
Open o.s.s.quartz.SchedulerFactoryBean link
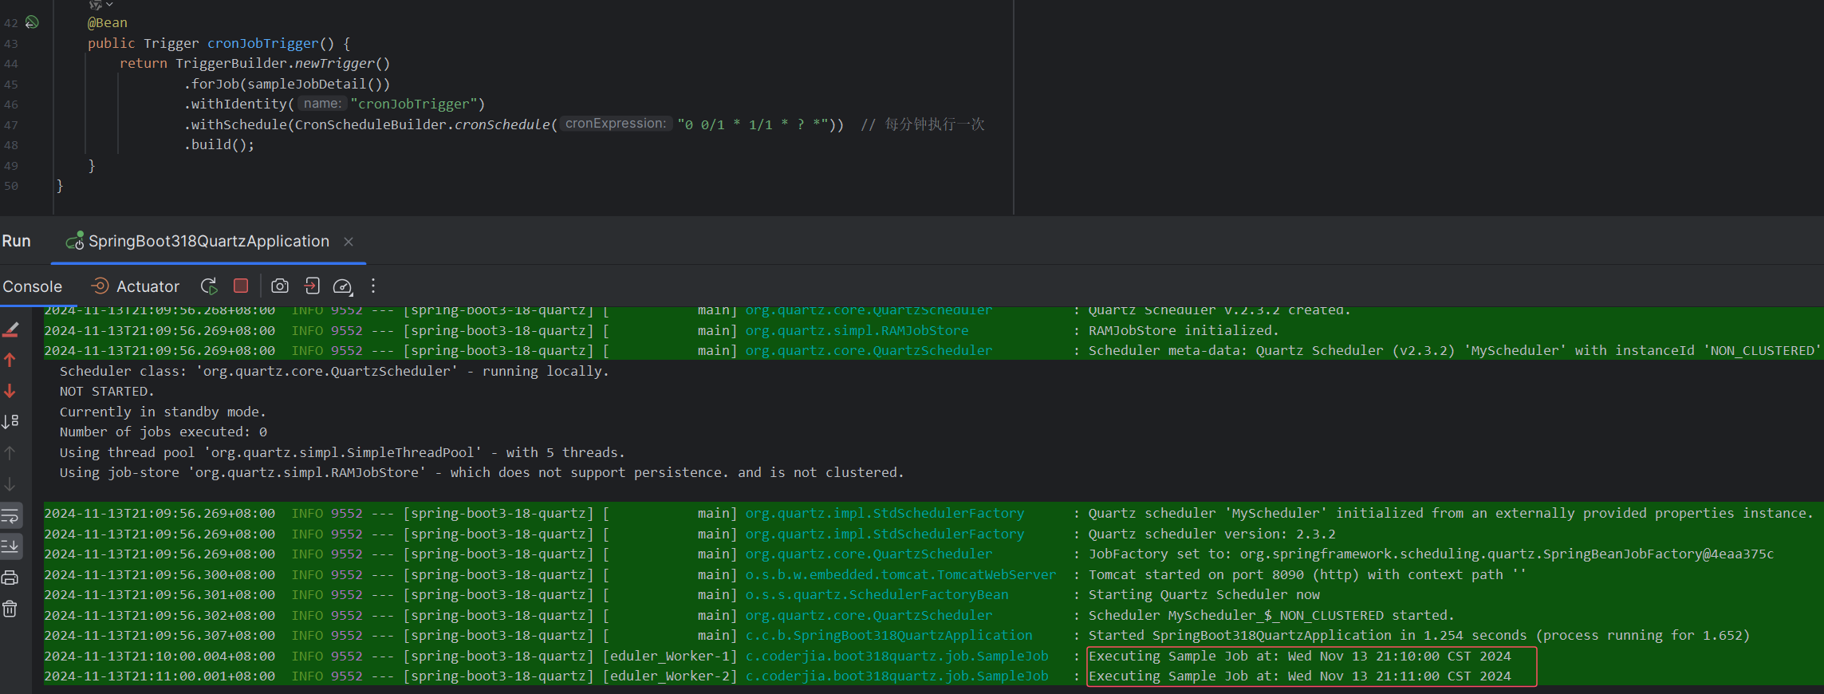(x=877, y=594)
